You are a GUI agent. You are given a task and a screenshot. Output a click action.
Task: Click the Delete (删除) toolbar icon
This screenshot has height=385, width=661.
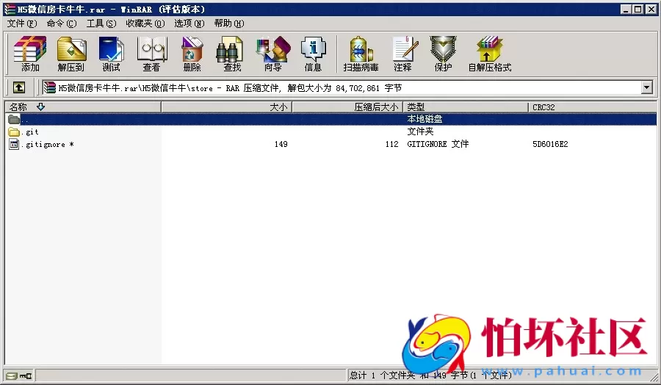pyautogui.click(x=192, y=54)
